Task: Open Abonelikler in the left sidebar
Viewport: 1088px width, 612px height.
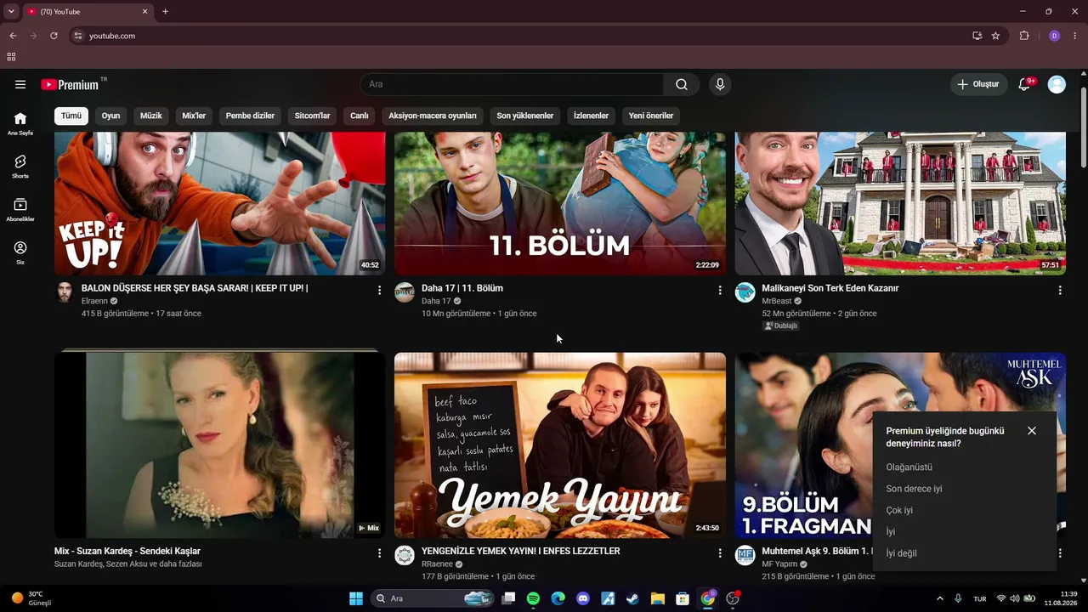Action: [x=20, y=209]
